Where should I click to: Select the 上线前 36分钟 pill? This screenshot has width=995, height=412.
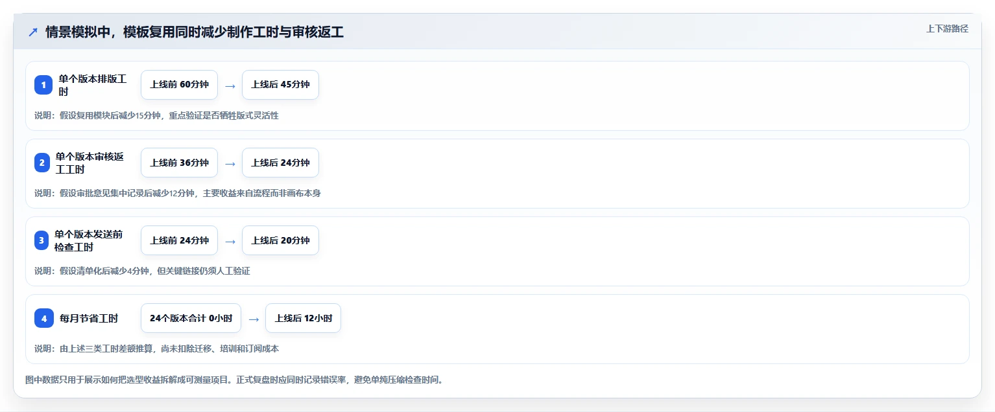click(179, 163)
